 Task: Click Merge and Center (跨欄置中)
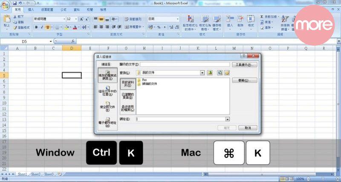(x=133, y=27)
